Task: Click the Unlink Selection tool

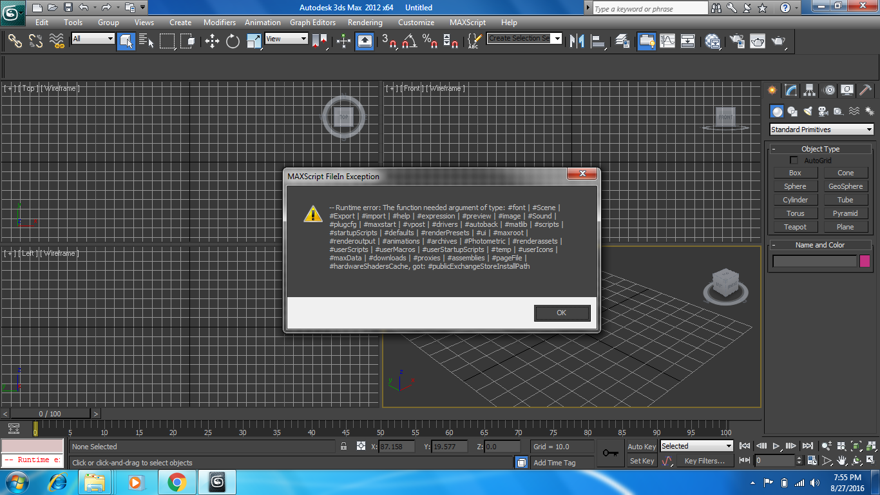Action: pyautogui.click(x=36, y=41)
